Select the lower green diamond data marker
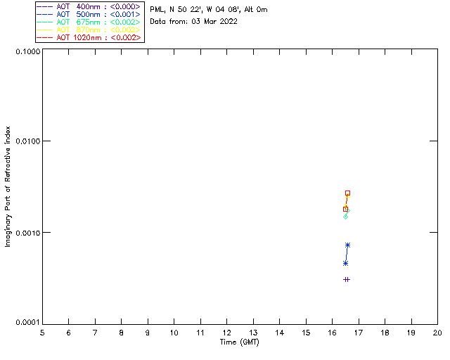 coord(345,217)
